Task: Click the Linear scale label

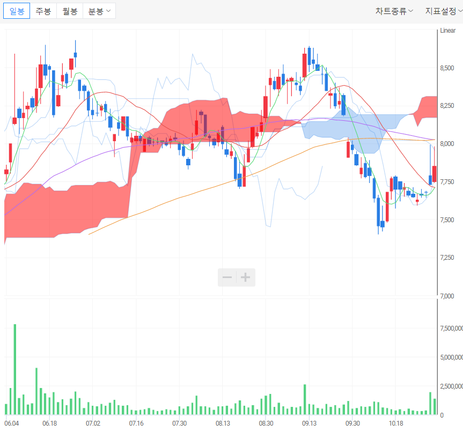Action: point(447,31)
